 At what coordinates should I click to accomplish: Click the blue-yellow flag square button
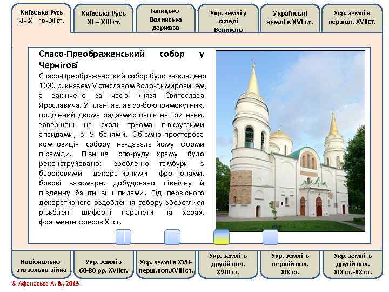coord(222,237)
